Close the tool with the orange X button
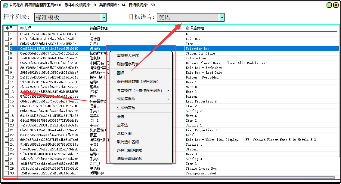Image resolution: width=341 pixels, height=184 pixels. pyautogui.click(x=336, y=5)
